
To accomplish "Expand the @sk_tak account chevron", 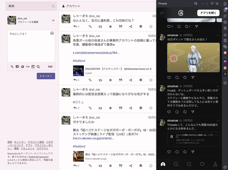I will pos(53,20).
